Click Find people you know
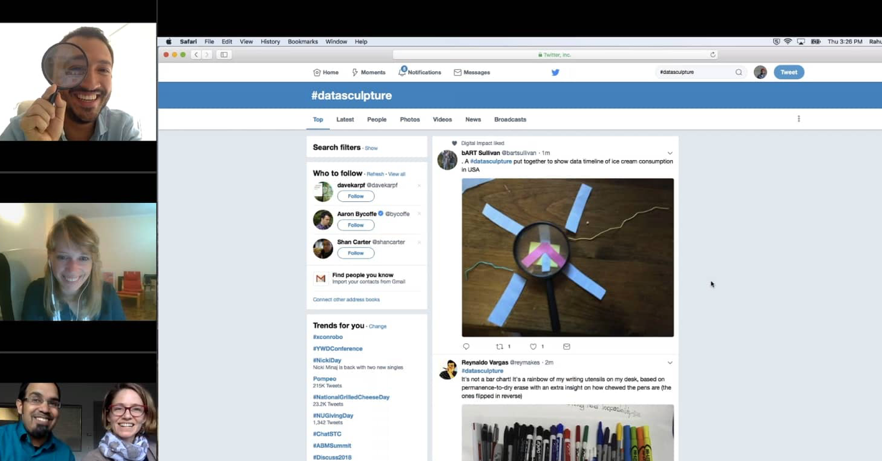Image resolution: width=882 pixels, height=461 pixels. [363, 275]
